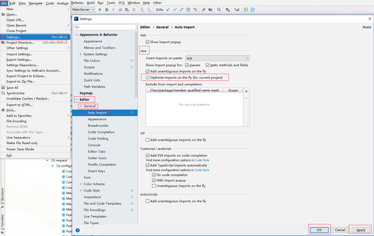Expand the Code Style tree node
This screenshot has height=236, width=374.
[x=80, y=191]
